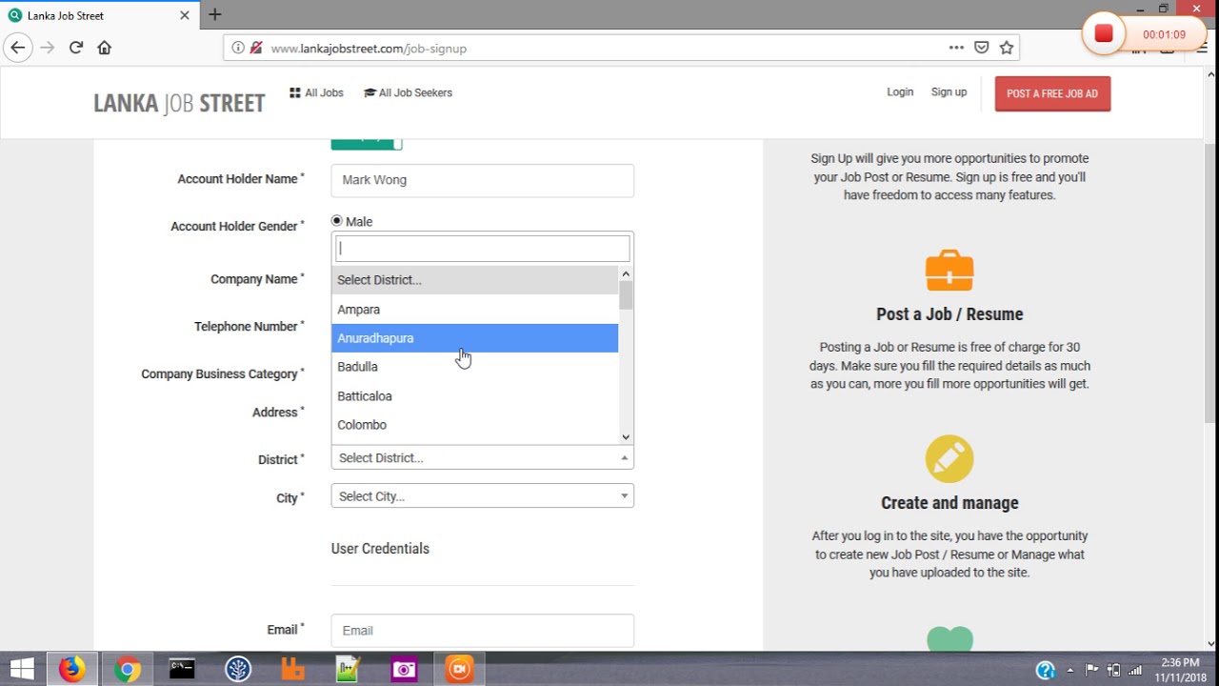Open the green notepad taskbar app
The image size is (1219, 686).
(x=349, y=670)
